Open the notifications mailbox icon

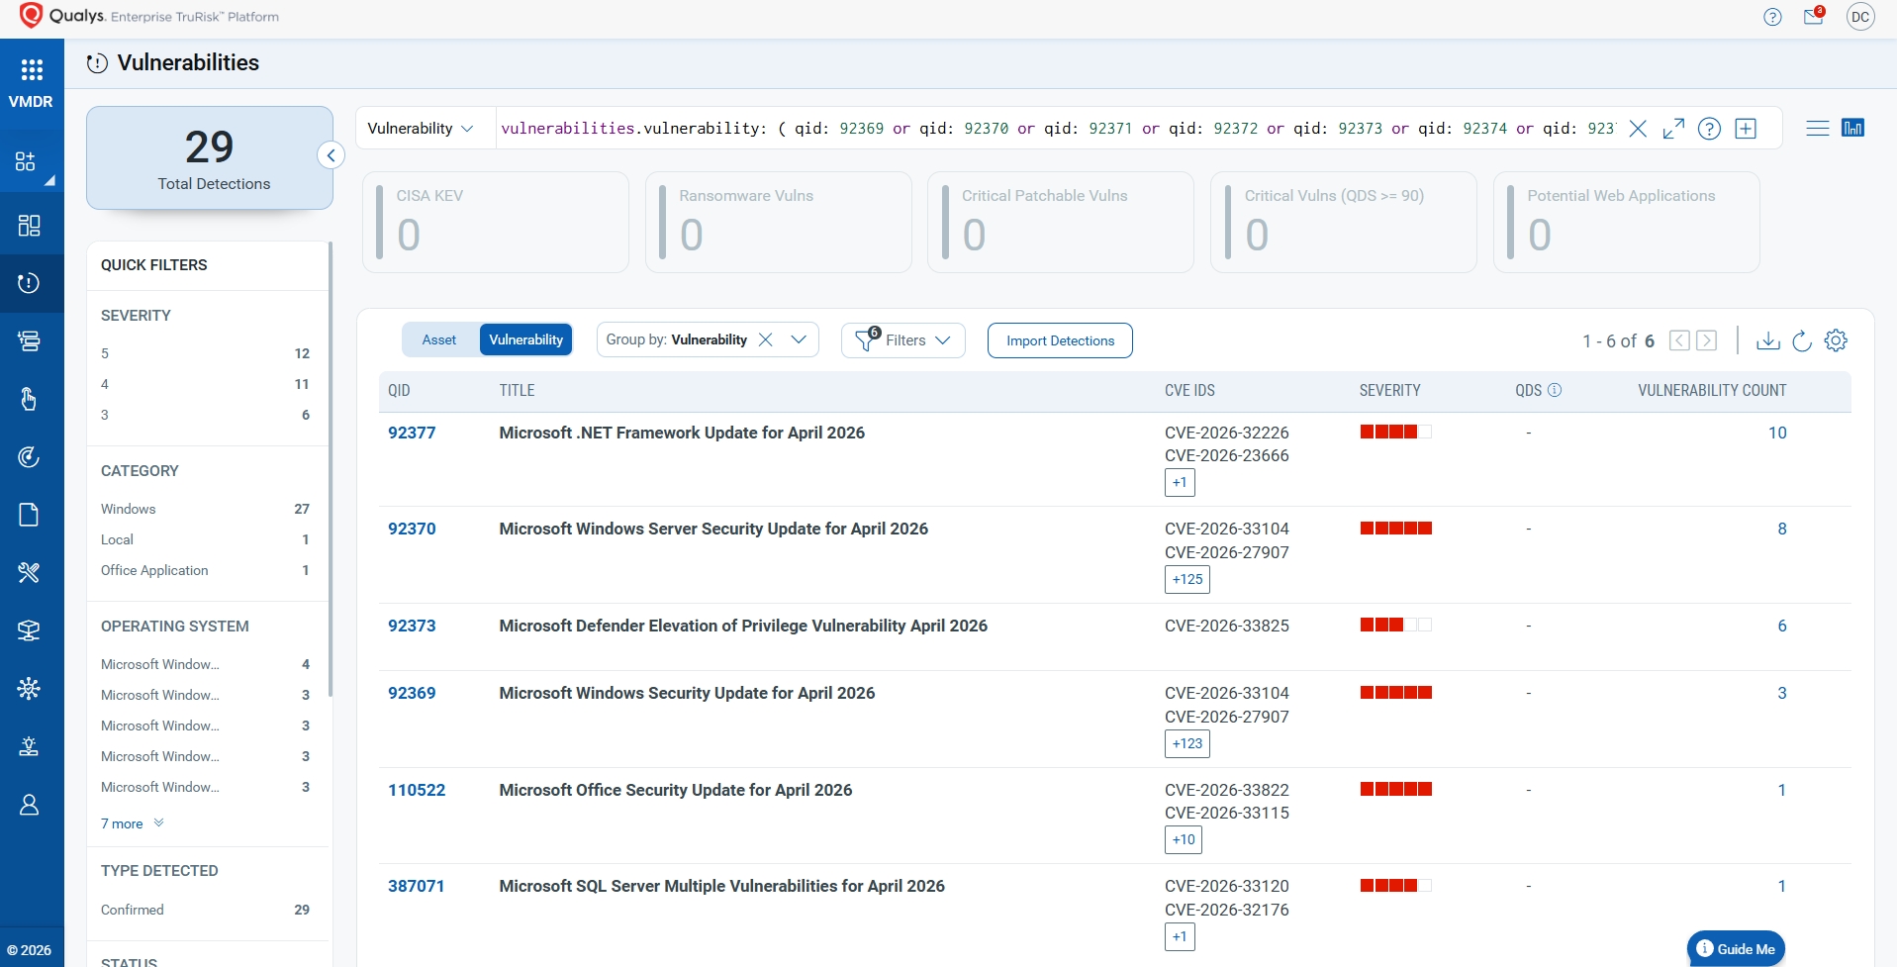pos(1813,17)
